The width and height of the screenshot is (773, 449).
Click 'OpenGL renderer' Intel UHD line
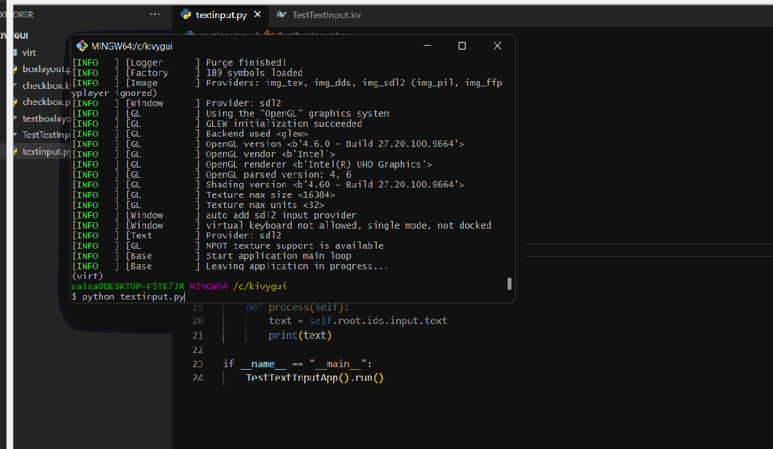point(319,164)
